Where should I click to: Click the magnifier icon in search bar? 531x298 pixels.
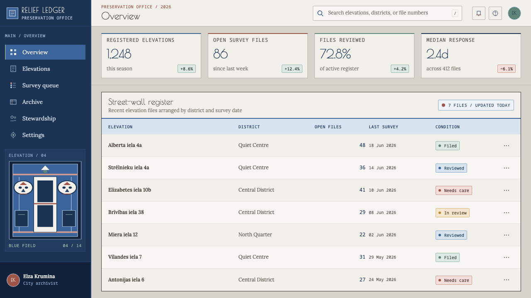pos(320,13)
